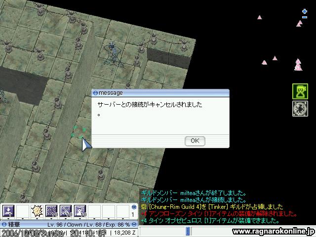
Task: Click the circular compass status effect icon
Action: 300,109
